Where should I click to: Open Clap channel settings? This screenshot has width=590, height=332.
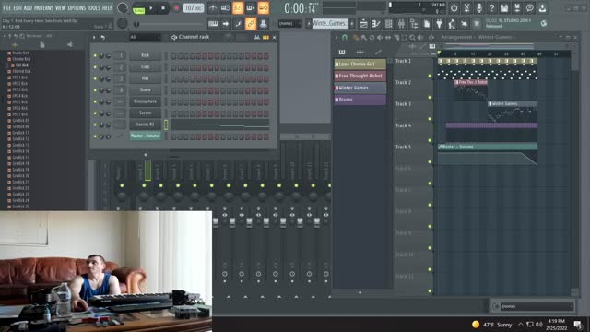(146, 67)
